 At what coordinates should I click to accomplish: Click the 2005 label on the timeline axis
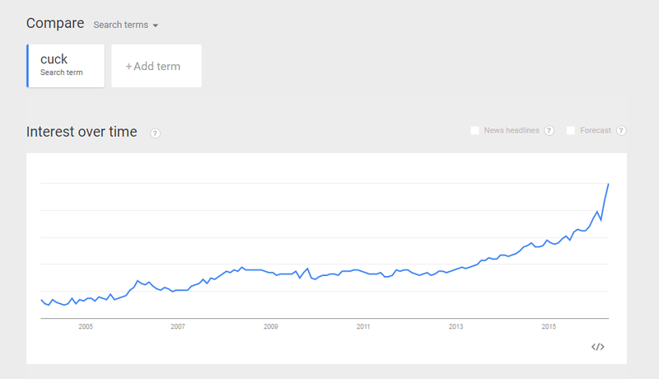click(x=86, y=326)
